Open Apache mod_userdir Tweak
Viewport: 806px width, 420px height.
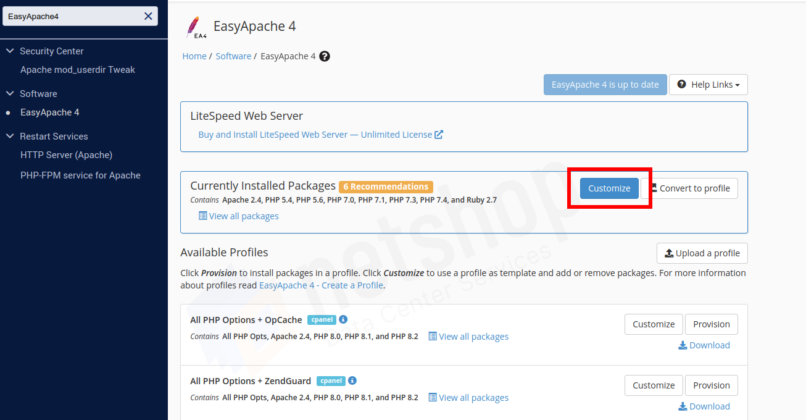(x=78, y=70)
